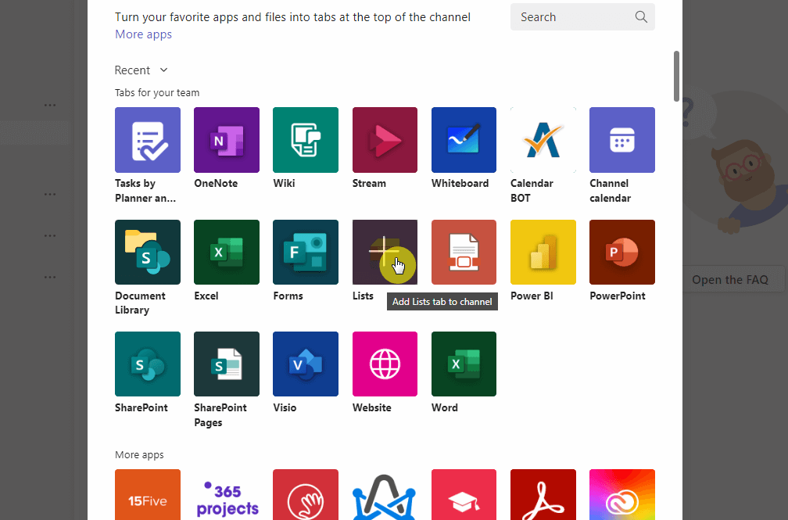788x520 pixels.
Task: Click the first sidebar ellipsis menu
Action: coord(50,105)
